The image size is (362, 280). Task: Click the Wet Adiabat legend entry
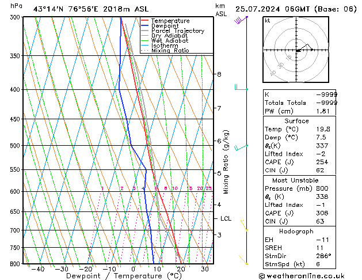click(x=165, y=41)
